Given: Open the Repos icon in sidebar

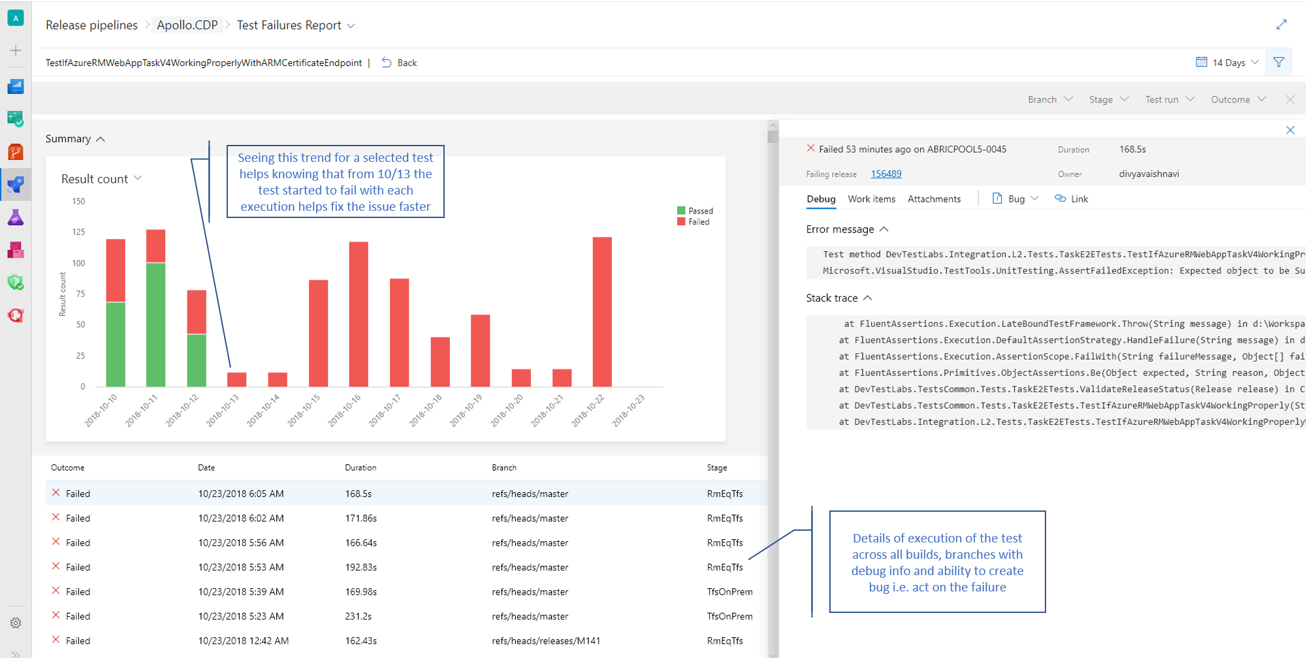Looking at the screenshot, I should click(16, 151).
